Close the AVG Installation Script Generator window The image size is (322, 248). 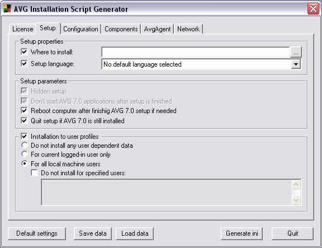[x=313, y=9]
